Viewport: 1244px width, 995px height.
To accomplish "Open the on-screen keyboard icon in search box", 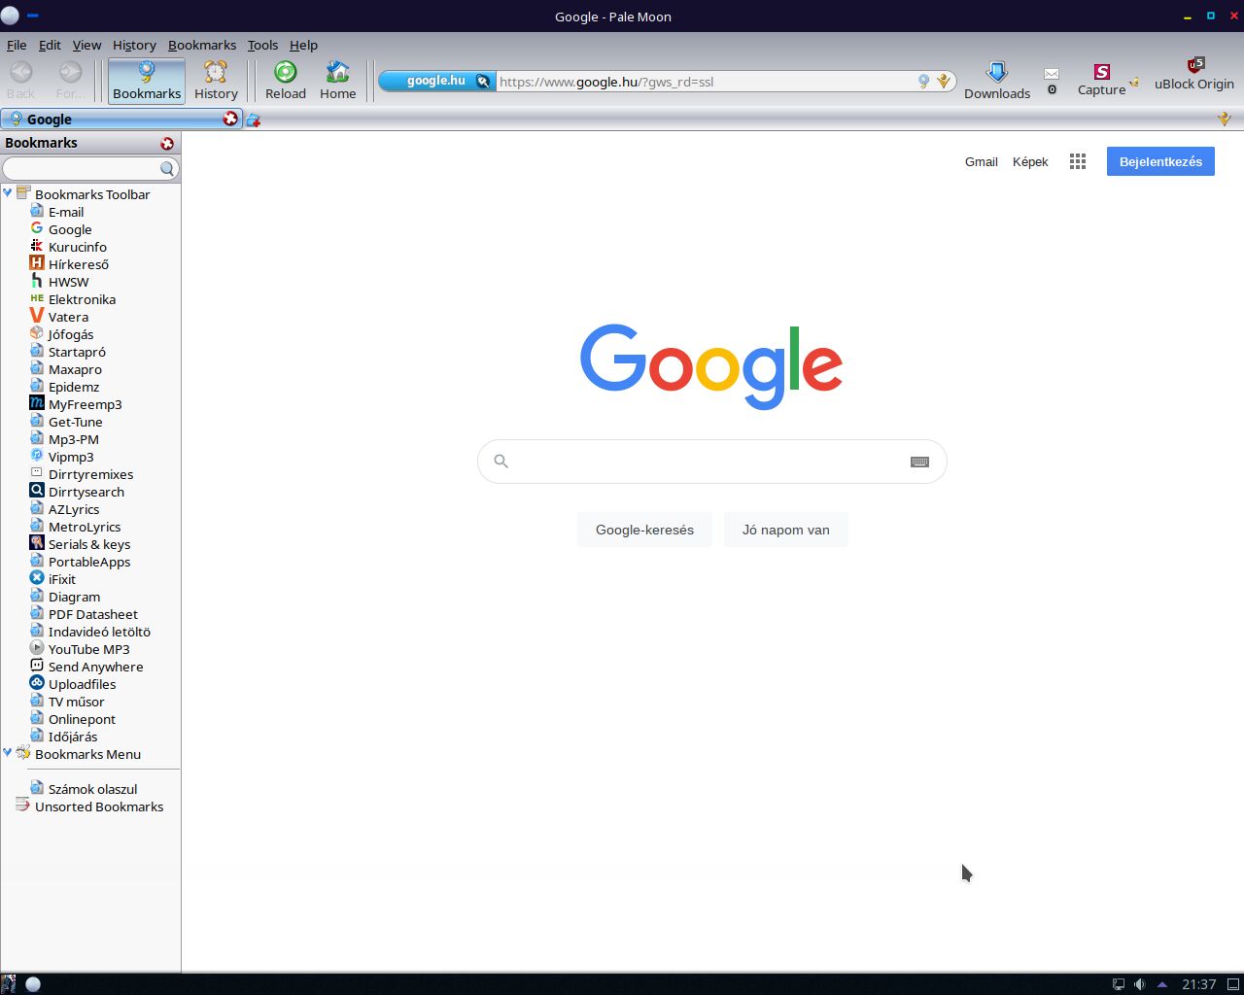I will (x=919, y=462).
